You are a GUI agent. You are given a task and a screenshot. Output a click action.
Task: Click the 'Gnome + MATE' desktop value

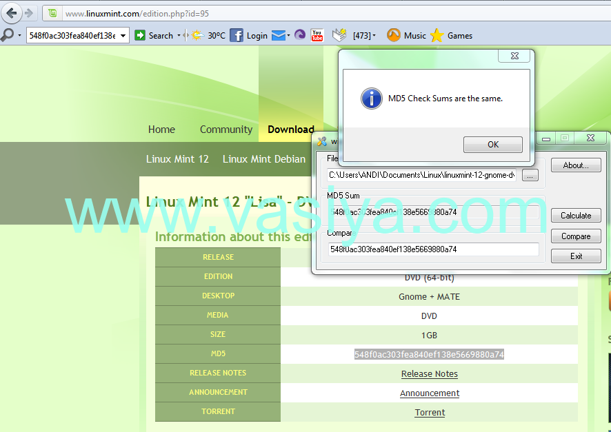point(429,296)
